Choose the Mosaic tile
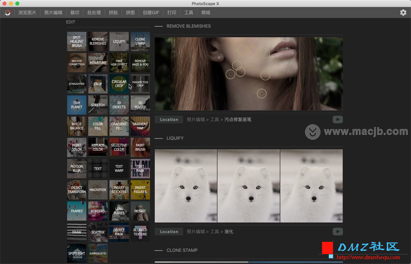This screenshot has height=264, width=411. 140,211
